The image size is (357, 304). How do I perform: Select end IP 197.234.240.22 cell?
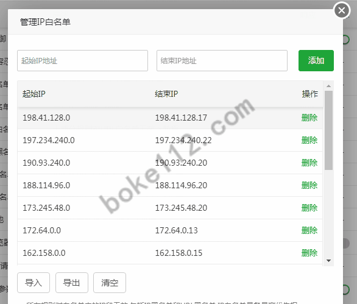pyautogui.click(x=183, y=140)
